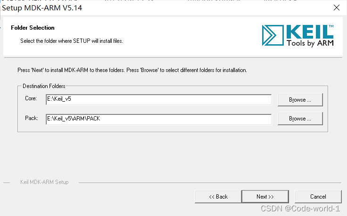This screenshot has height=216, width=347.
Task: Focus the Core folder path field
Action: tap(159, 100)
